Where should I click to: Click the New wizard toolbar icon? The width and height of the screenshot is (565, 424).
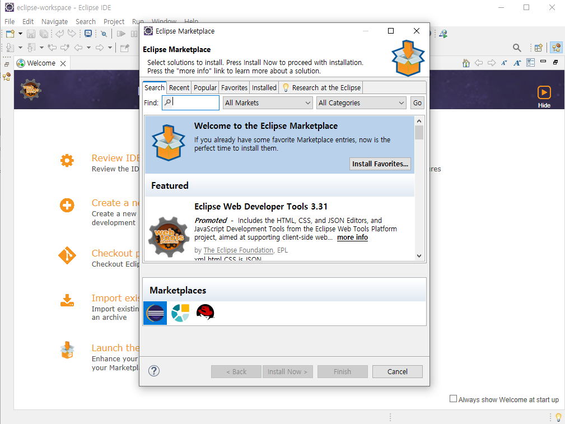tap(10, 34)
